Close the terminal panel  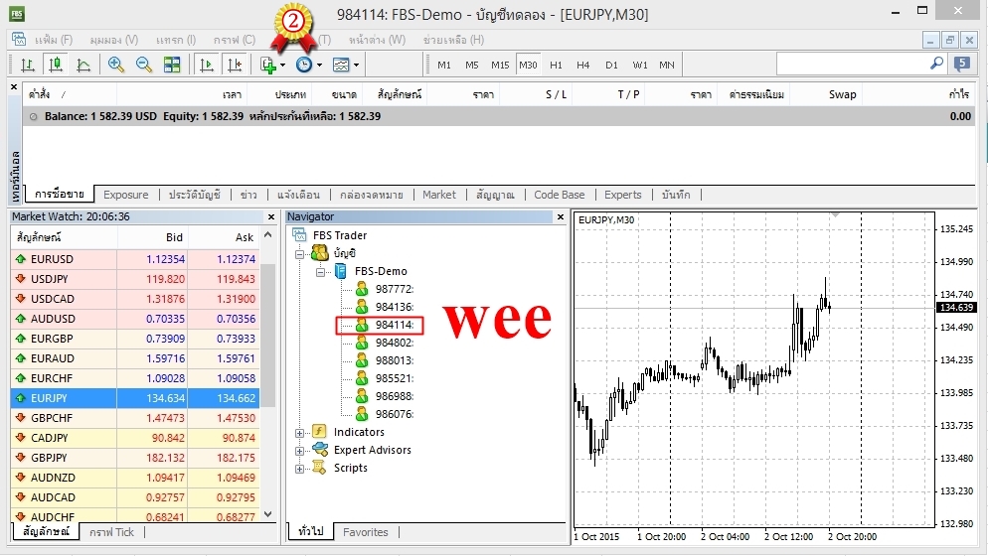click(x=14, y=87)
